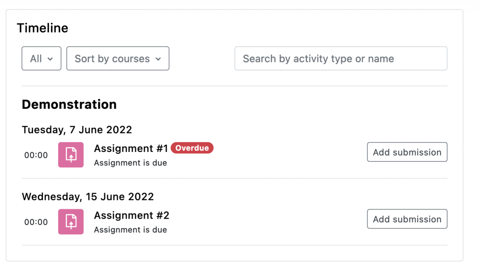478x269 pixels.
Task: Click the pink upload-document icon beside Assignment #1
Action: point(70,155)
